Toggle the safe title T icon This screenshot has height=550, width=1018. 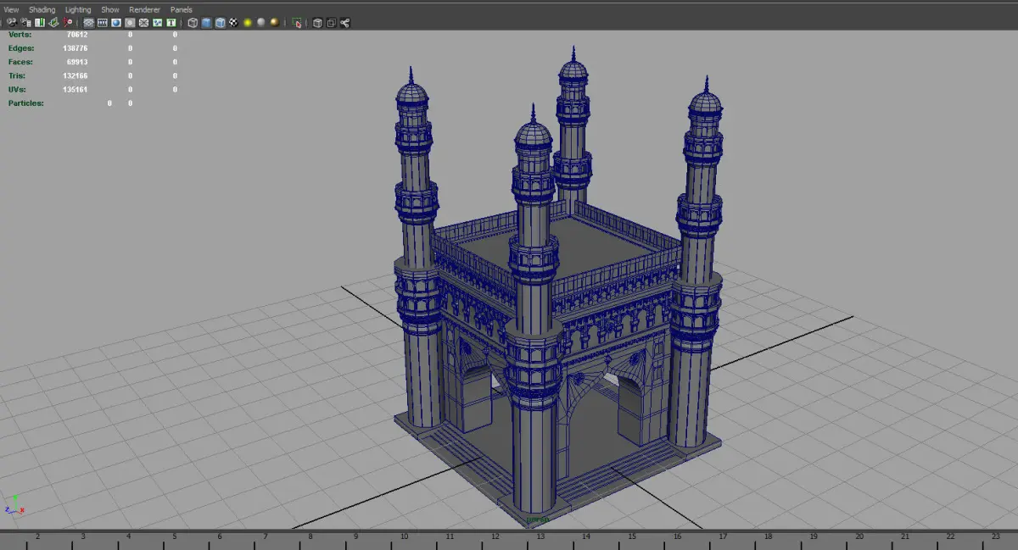(171, 23)
